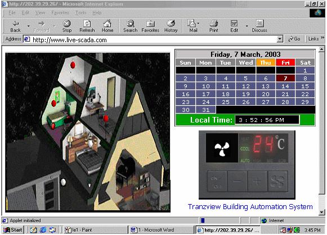
Task: Toggle the red light in green bedroom
Action: (53, 103)
